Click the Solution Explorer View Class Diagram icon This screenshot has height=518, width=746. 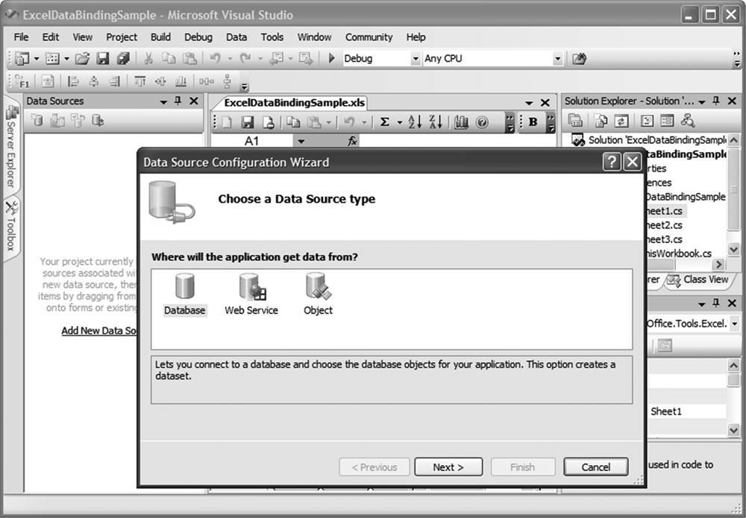(688, 121)
